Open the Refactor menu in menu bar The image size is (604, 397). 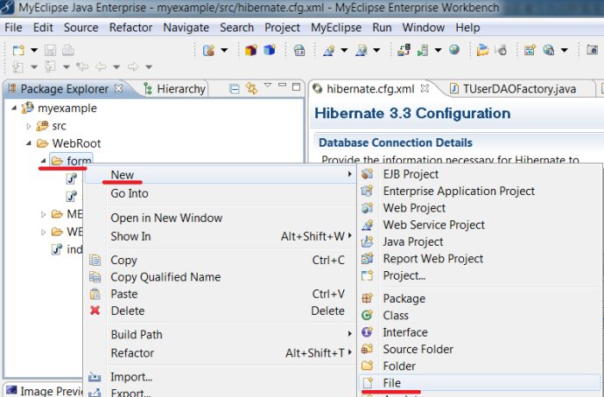(131, 28)
